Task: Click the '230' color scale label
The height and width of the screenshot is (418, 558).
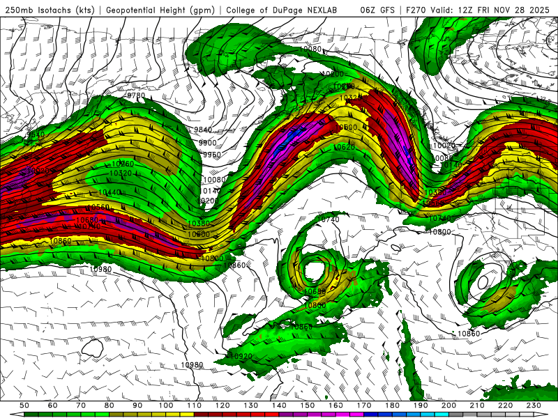Action: (x=534, y=405)
